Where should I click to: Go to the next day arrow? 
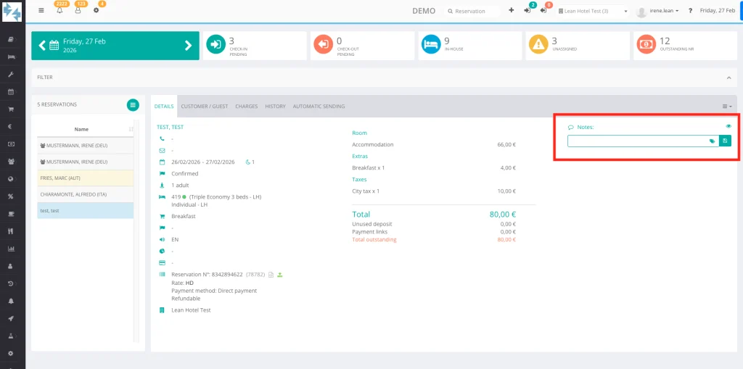[188, 45]
